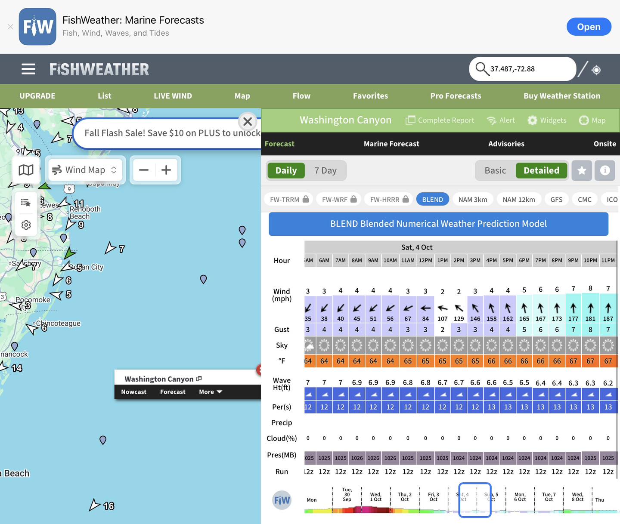Switch to 7 Day view
This screenshot has height=524, width=620.
tap(325, 171)
